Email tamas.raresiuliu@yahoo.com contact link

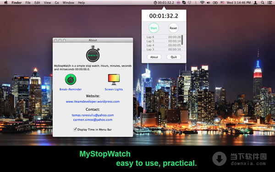click(x=93, y=115)
